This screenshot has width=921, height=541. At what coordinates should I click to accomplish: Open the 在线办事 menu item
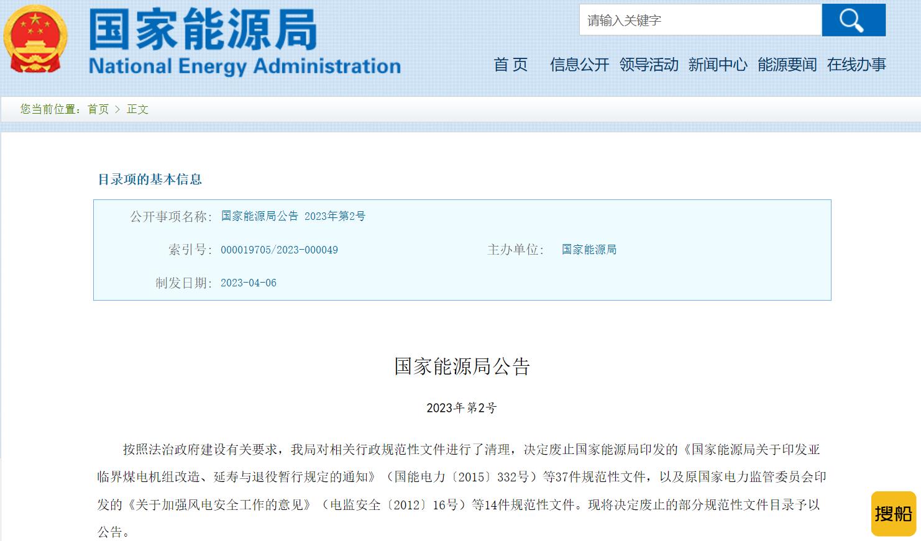click(x=856, y=65)
